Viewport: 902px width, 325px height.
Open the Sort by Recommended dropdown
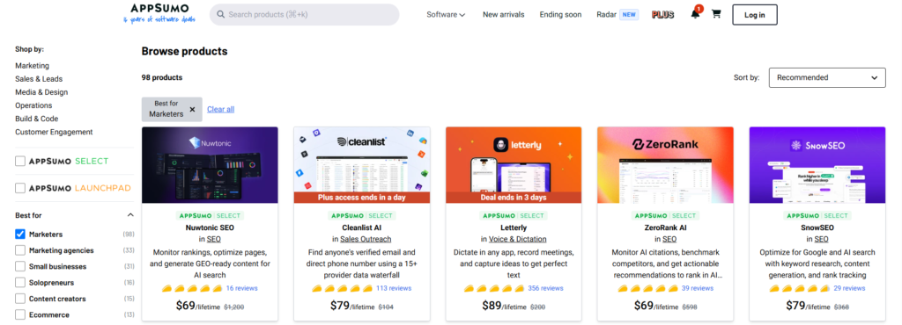pyautogui.click(x=827, y=77)
